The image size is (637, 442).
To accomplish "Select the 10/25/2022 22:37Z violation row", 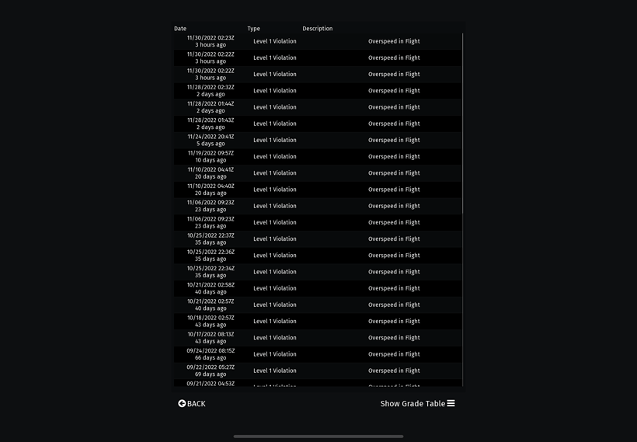I will (x=318, y=239).
